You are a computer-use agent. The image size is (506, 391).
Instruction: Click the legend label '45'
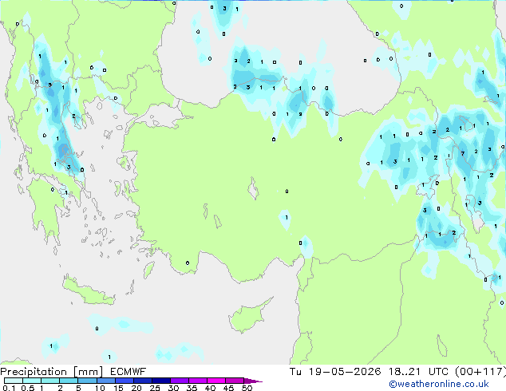(228, 388)
